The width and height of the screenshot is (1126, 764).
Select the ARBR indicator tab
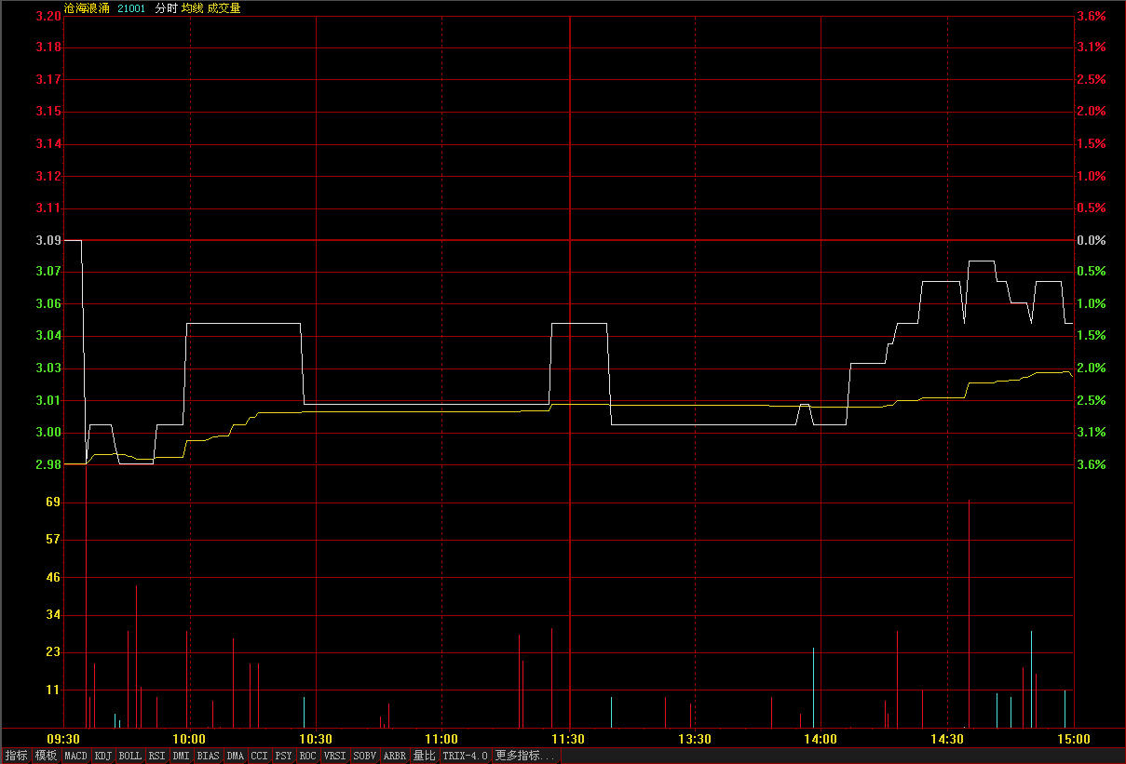(395, 756)
